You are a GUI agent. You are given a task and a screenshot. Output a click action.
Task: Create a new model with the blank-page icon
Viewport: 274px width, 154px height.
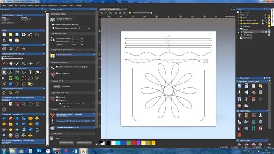tap(4, 35)
